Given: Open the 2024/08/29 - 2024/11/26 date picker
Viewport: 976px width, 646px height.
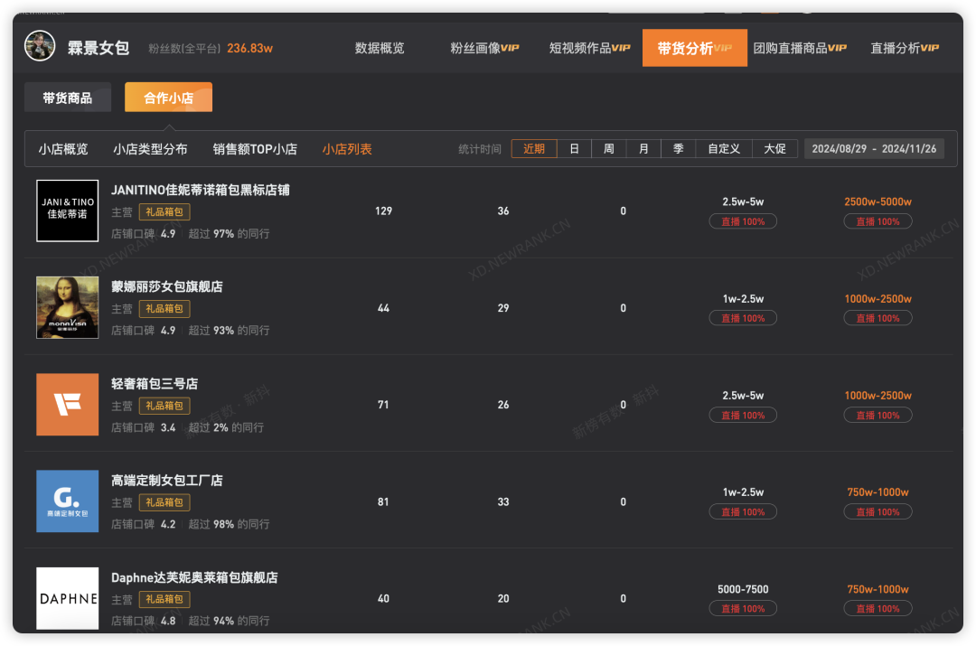Looking at the screenshot, I should [x=874, y=149].
